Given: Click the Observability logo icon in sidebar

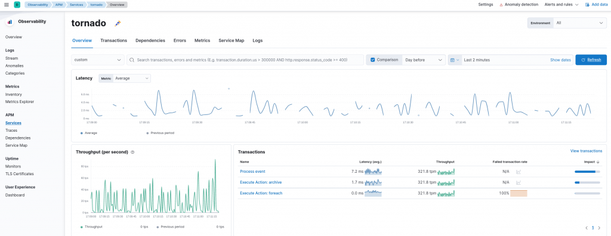Looking at the screenshot, I should pyautogui.click(x=10, y=22).
